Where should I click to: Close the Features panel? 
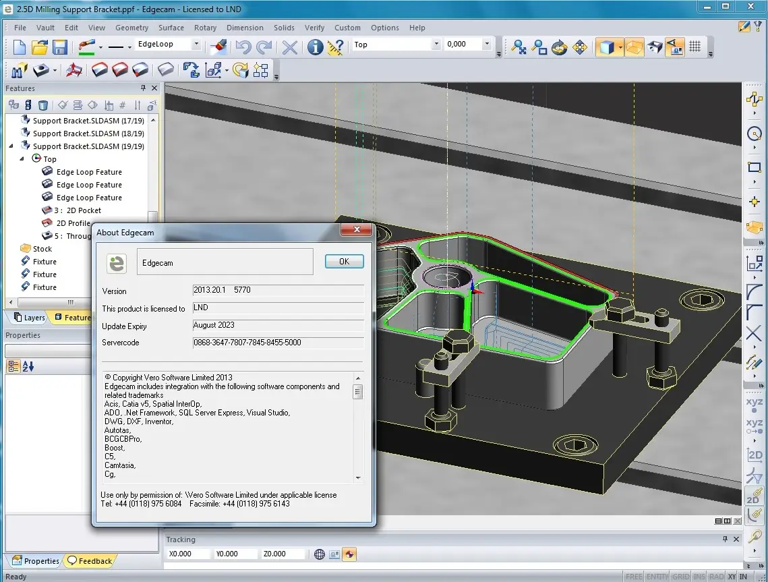coord(155,88)
